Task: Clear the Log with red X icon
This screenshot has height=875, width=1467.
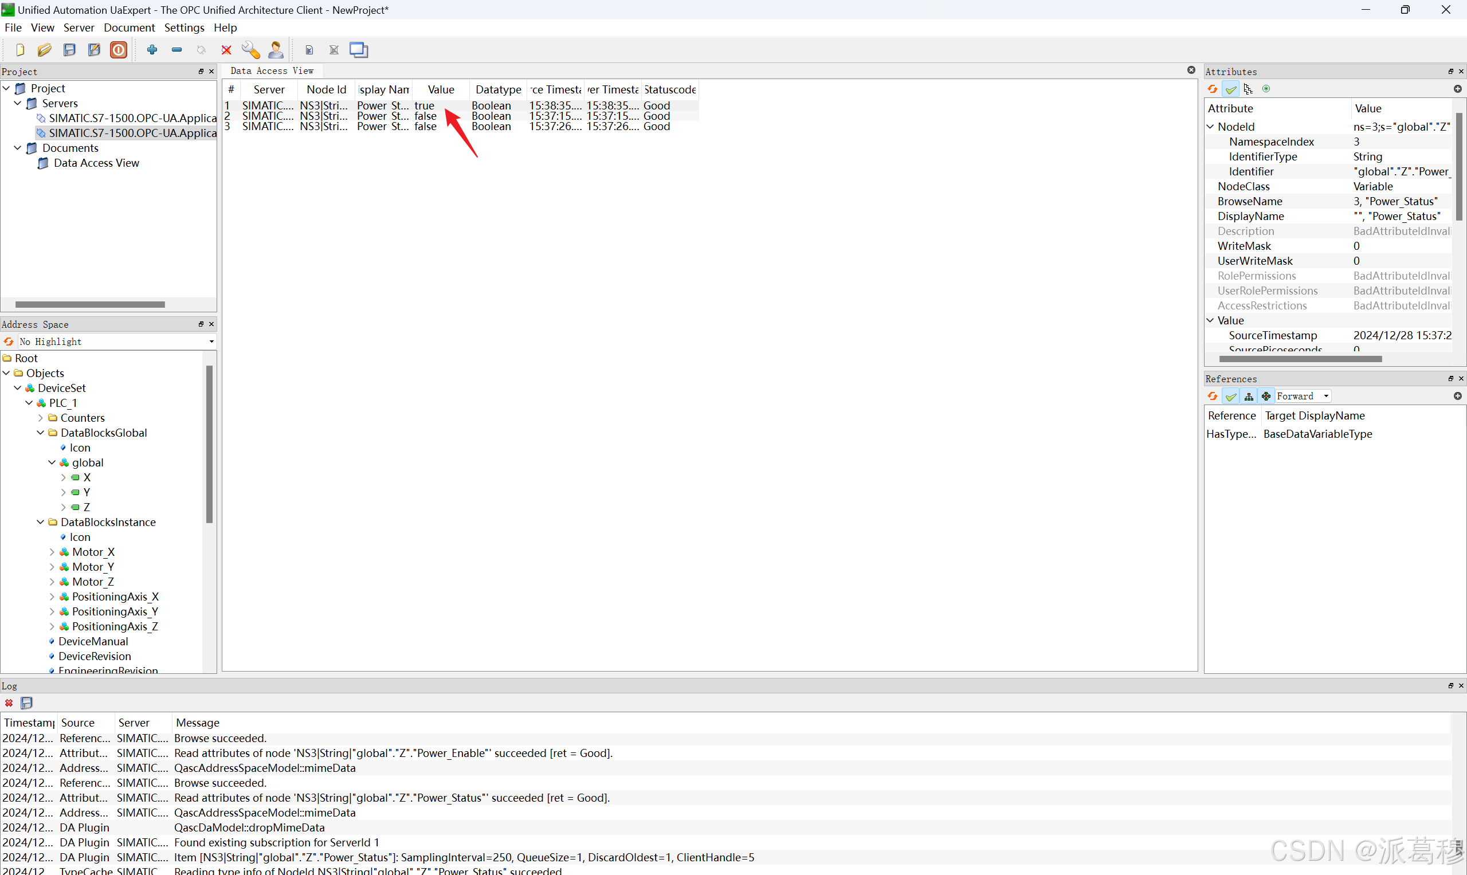Action: (9, 703)
